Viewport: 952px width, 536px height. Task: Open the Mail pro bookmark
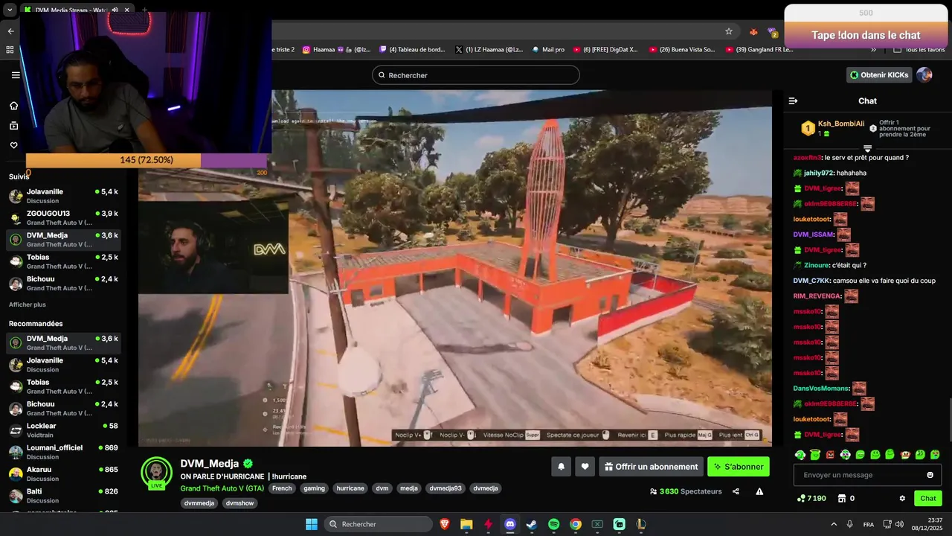coord(548,50)
